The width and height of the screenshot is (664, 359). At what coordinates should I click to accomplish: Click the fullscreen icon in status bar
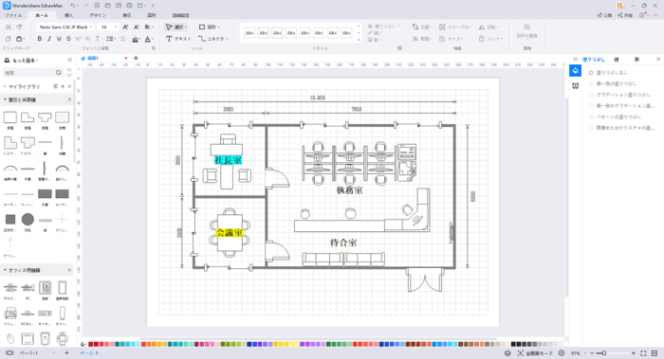click(643, 353)
